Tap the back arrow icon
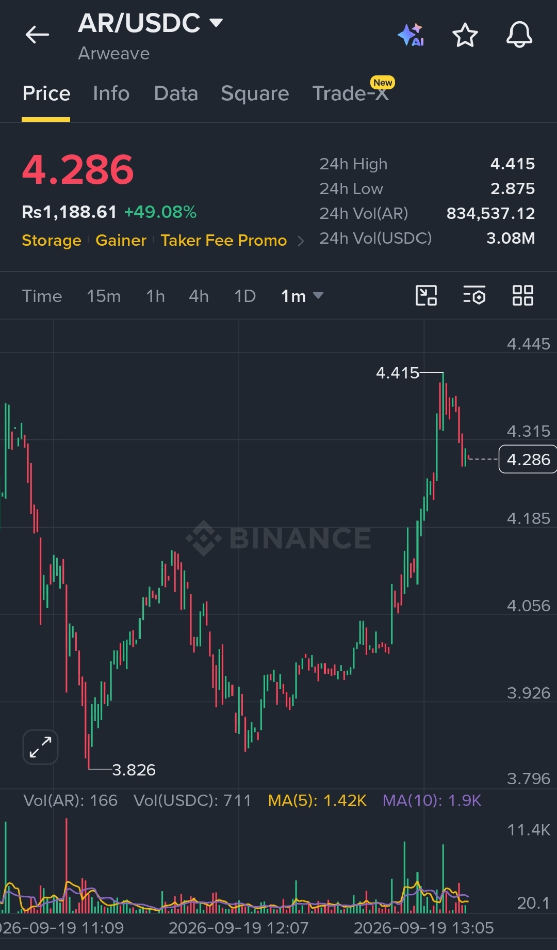 [37, 35]
